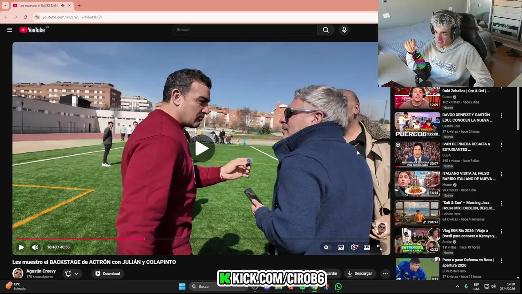This screenshot has height=294, width=522.
Task: Open options for DAVOO XENEIZE video
Action: pyautogui.click(x=501, y=116)
